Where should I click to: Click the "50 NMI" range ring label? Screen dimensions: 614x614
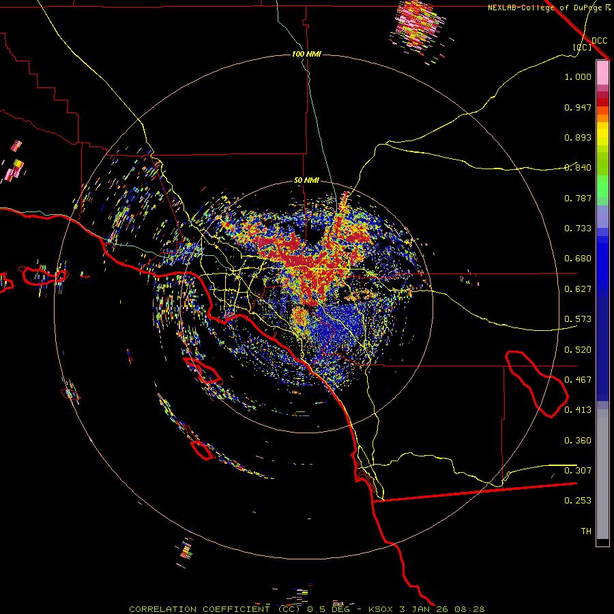(306, 181)
